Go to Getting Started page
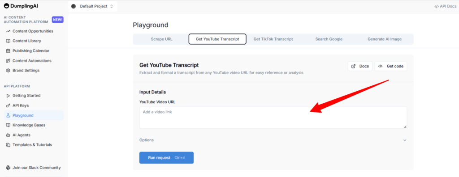 (x=34, y=96)
